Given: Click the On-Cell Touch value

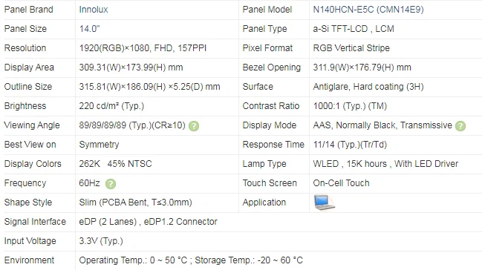Looking at the screenshot, I should coord(341,183).
